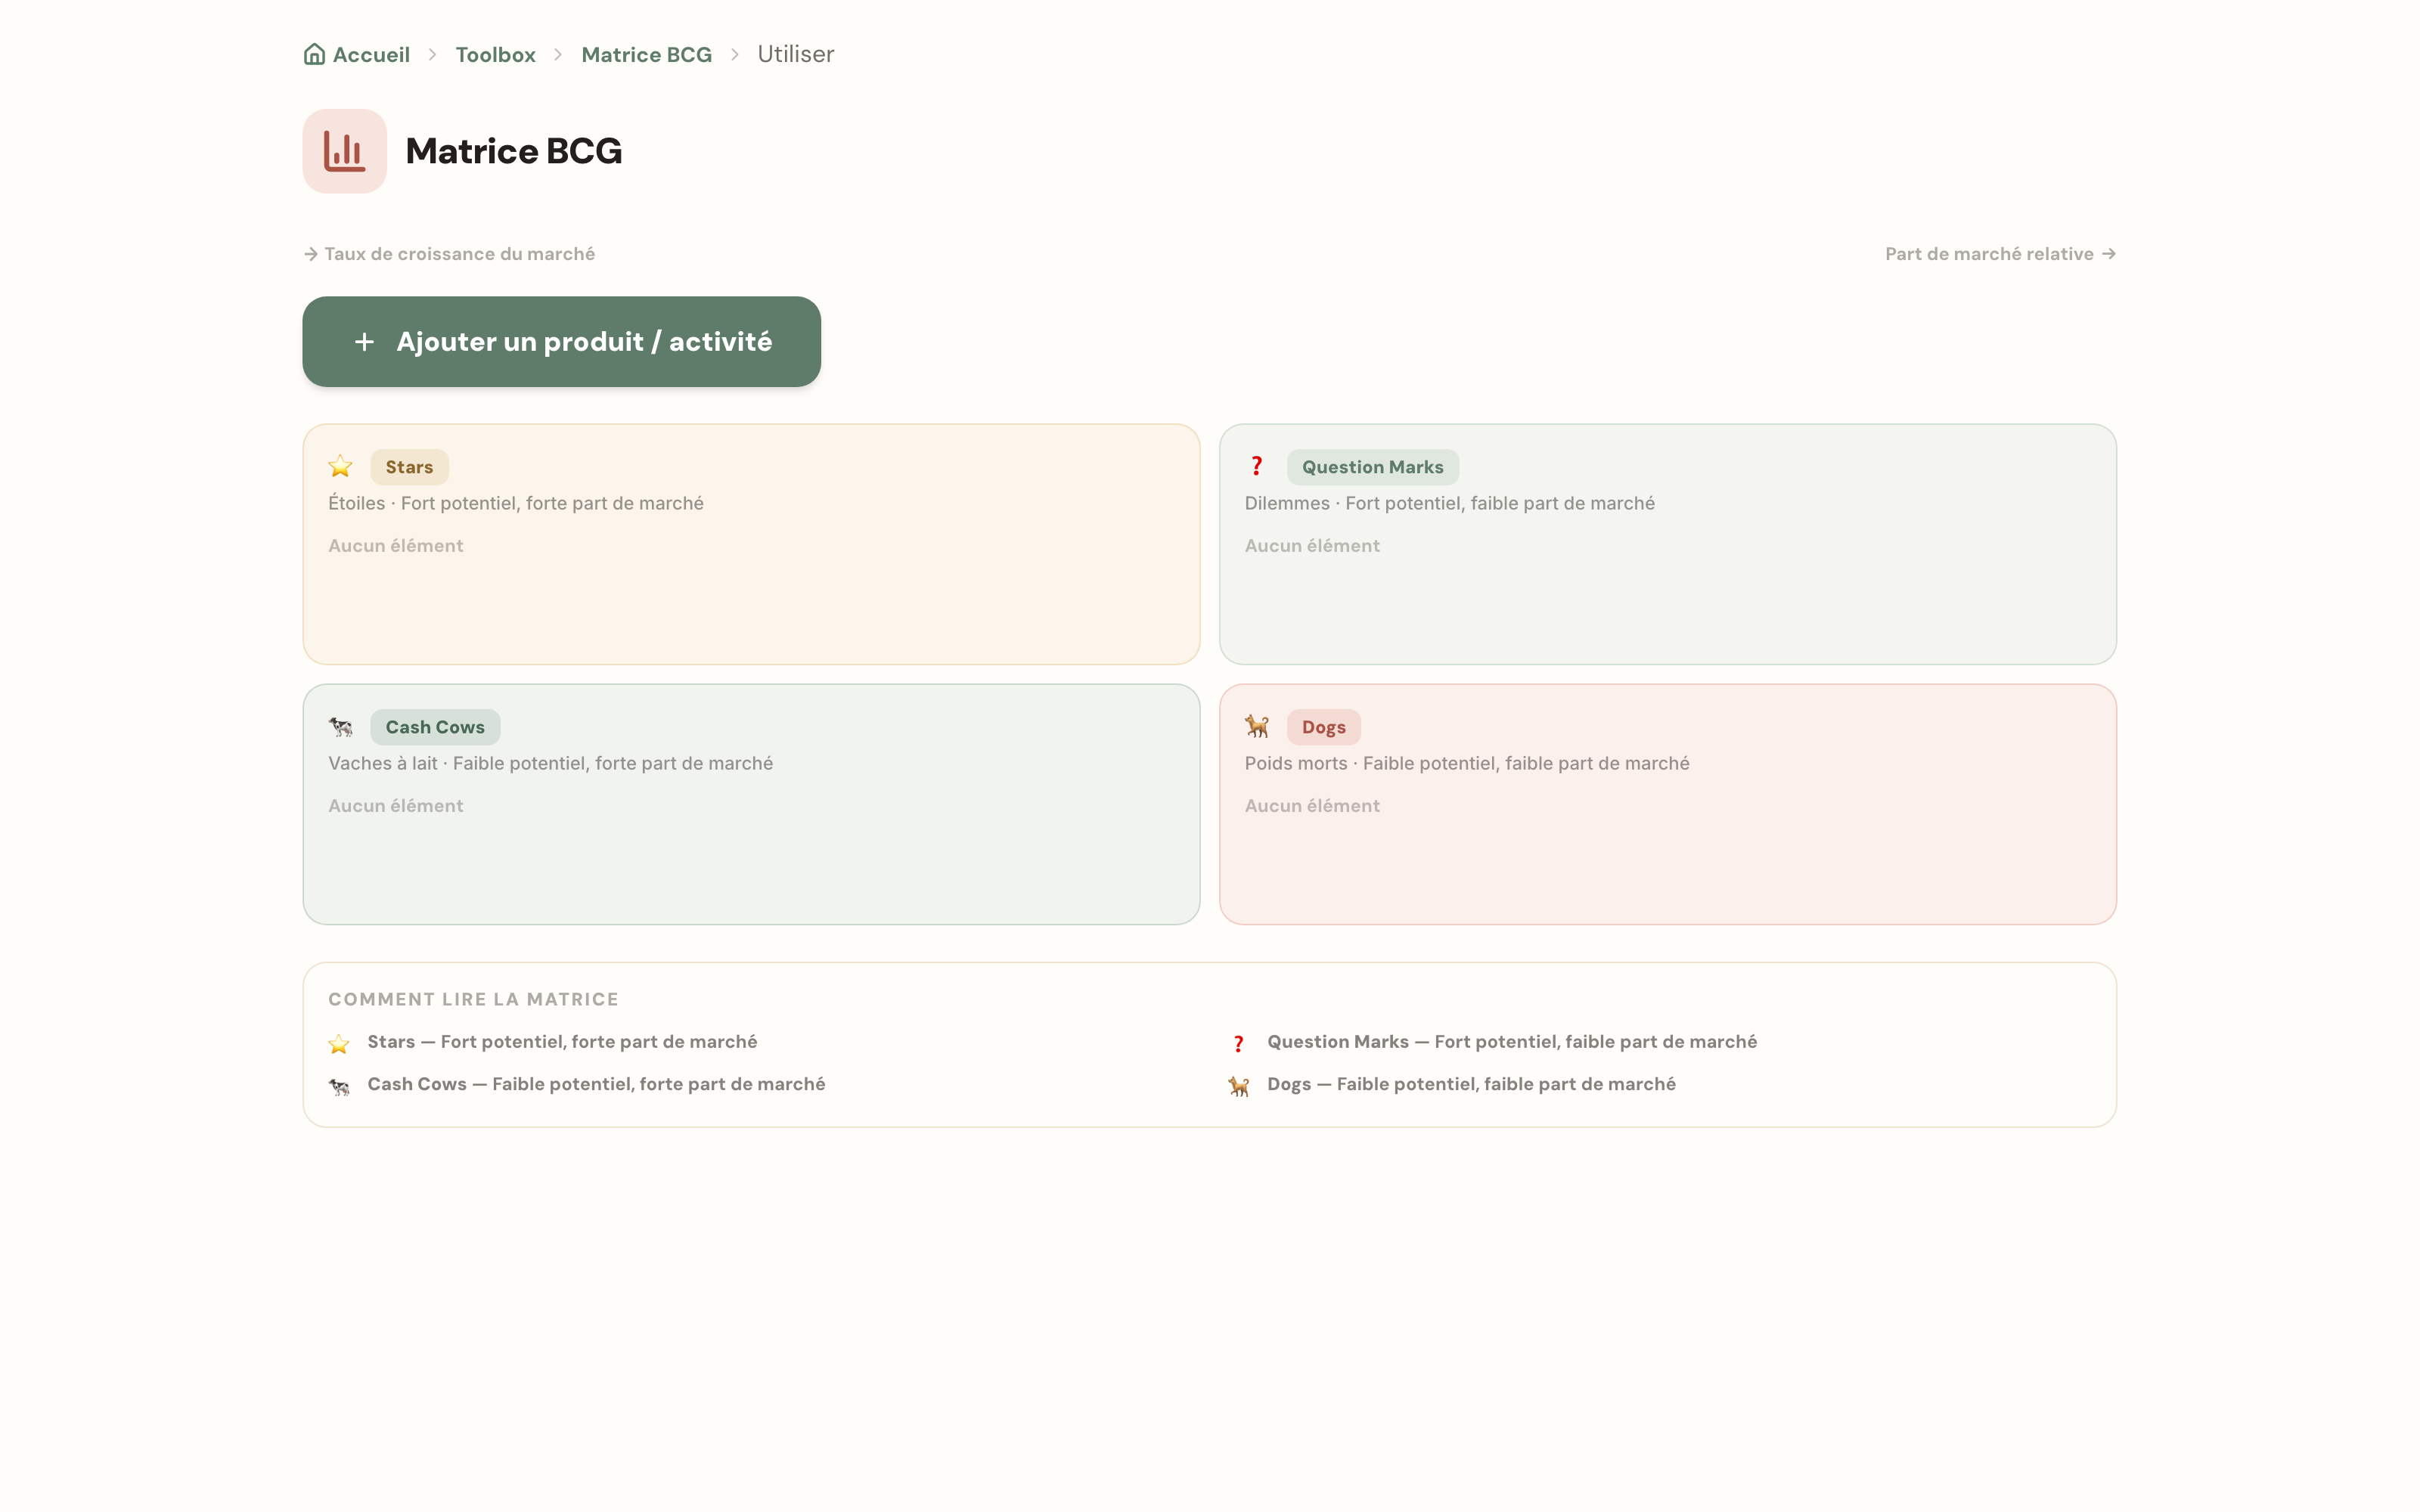
Task: Select the Cash Cows badge label
Action: click(435, 727)
